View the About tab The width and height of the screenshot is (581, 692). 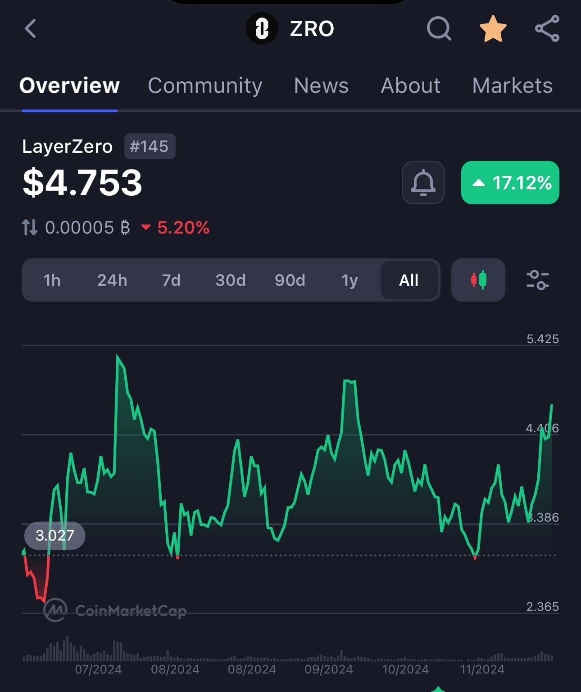(411, 86)
